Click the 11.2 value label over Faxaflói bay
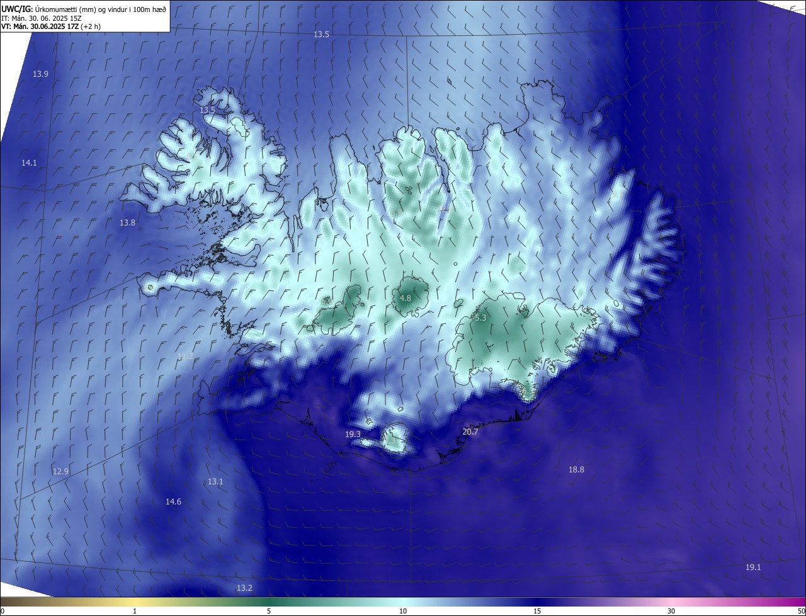The height and width of the screenshot is (616, 806). pos(184,356)
